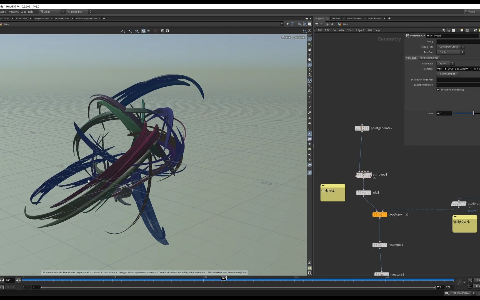
Task: Click the step forward one frame button
Action: 20,280
